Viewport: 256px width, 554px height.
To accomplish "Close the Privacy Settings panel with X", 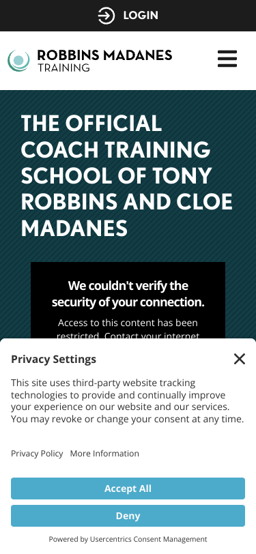I will (x=240, y=359).
